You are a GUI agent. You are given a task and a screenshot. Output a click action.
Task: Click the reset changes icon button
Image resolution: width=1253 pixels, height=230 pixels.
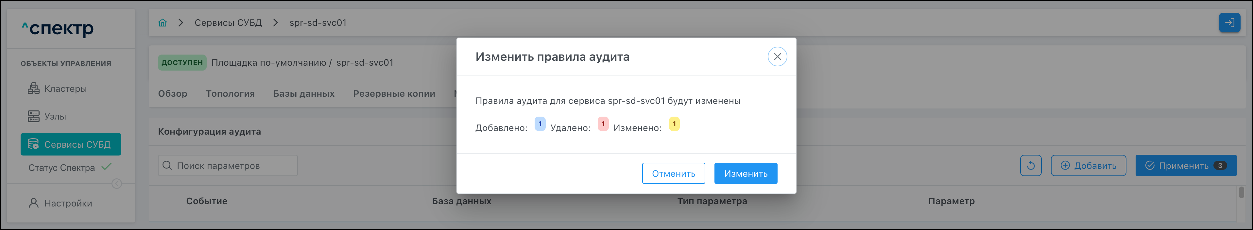click(1030, 166)
